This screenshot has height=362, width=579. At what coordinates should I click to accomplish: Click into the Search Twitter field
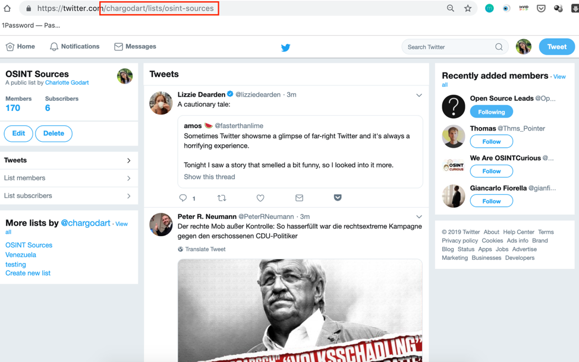click(x=451, y=47)
